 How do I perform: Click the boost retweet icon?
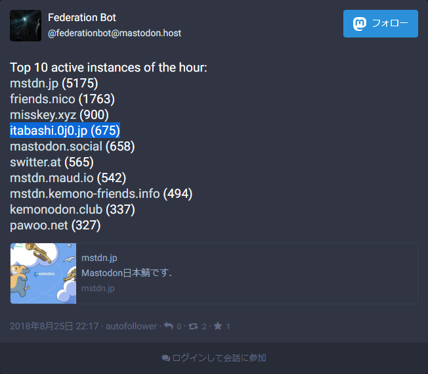click(x=193, y=326)
